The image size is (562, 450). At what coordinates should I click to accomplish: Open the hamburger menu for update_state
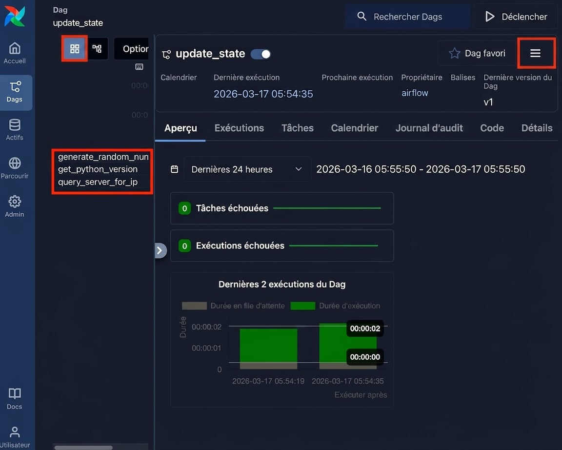click(536, 53)
